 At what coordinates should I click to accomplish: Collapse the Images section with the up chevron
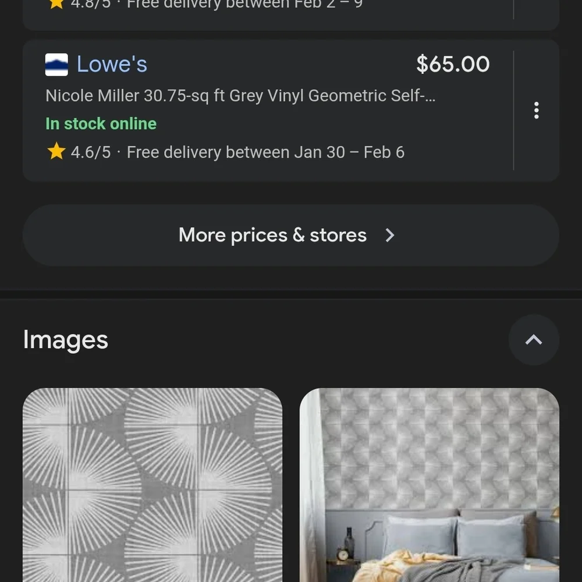(533, 340)
